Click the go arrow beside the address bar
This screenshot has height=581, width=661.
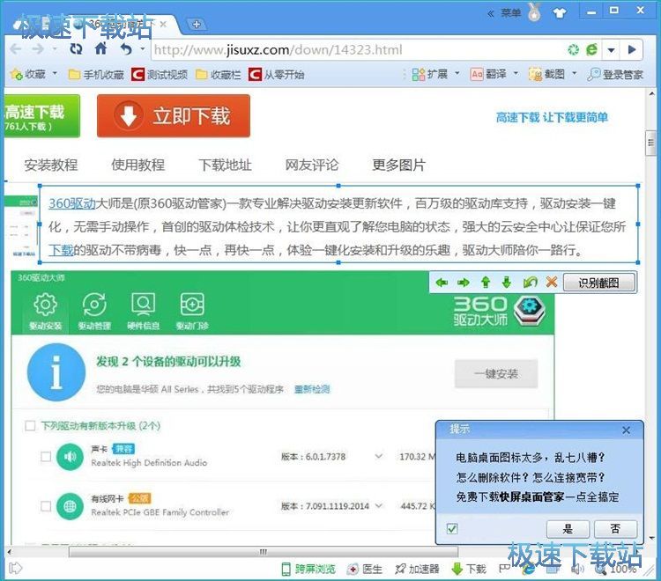(x=632, y=50)
